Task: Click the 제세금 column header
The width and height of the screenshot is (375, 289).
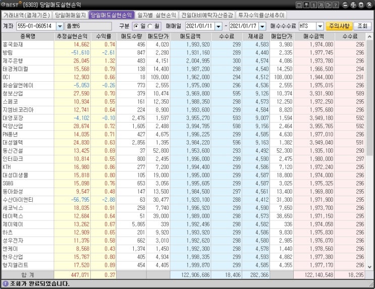Action: pyautogui.click(x=256, y=37)
